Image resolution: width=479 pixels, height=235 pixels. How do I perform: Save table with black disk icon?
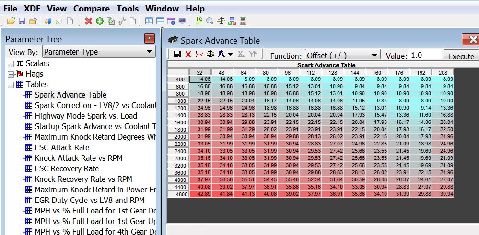[x=177, y=55]
